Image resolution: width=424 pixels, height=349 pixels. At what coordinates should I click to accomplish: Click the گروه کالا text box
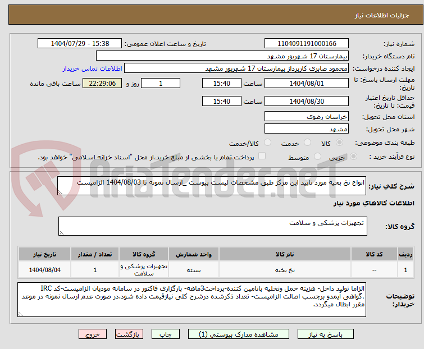[x=213, y=226]
